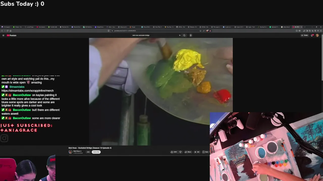Switch to the Discord | Auth tab
Viewport: 323px width, 181px height.
76,27
